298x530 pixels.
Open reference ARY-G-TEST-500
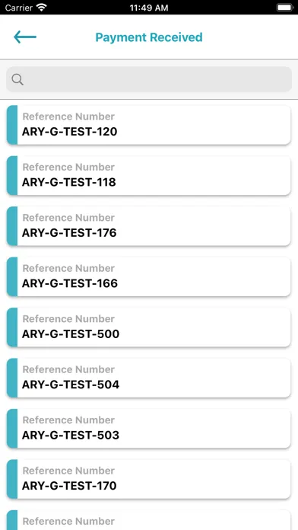[x=148, y=327]
